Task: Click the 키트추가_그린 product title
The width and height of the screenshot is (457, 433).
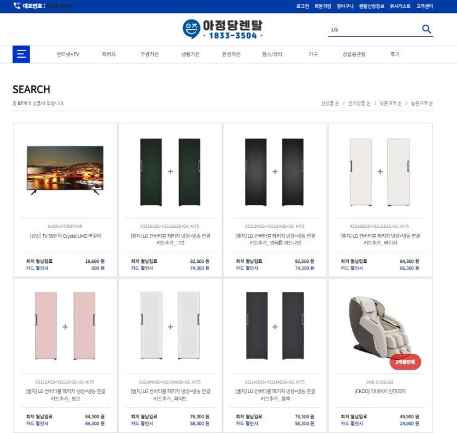Action: tap(170, 239)
